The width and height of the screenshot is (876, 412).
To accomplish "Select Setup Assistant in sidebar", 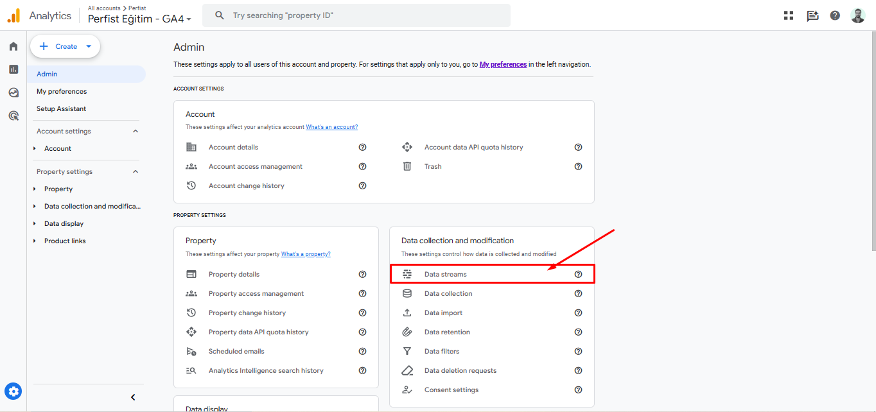I will click(x=61, y=108).
